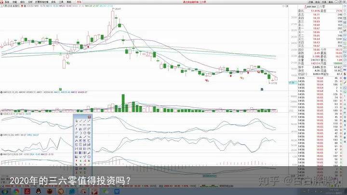Open the 功能 menu
This screenshot has height=195, width=347.
pyautogui.click(x=15, y=2)
